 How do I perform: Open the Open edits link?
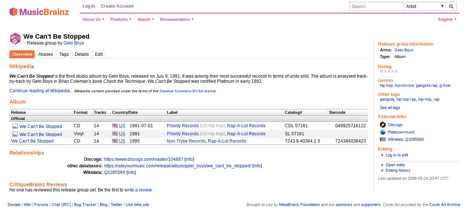[395, 165]
